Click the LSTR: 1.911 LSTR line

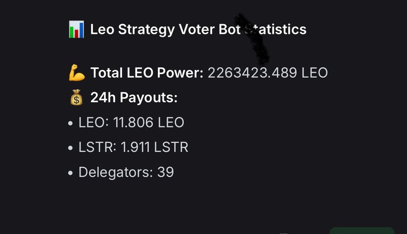[x=134, y=147]
